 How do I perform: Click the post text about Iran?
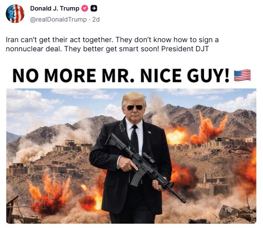pos(112,45)
